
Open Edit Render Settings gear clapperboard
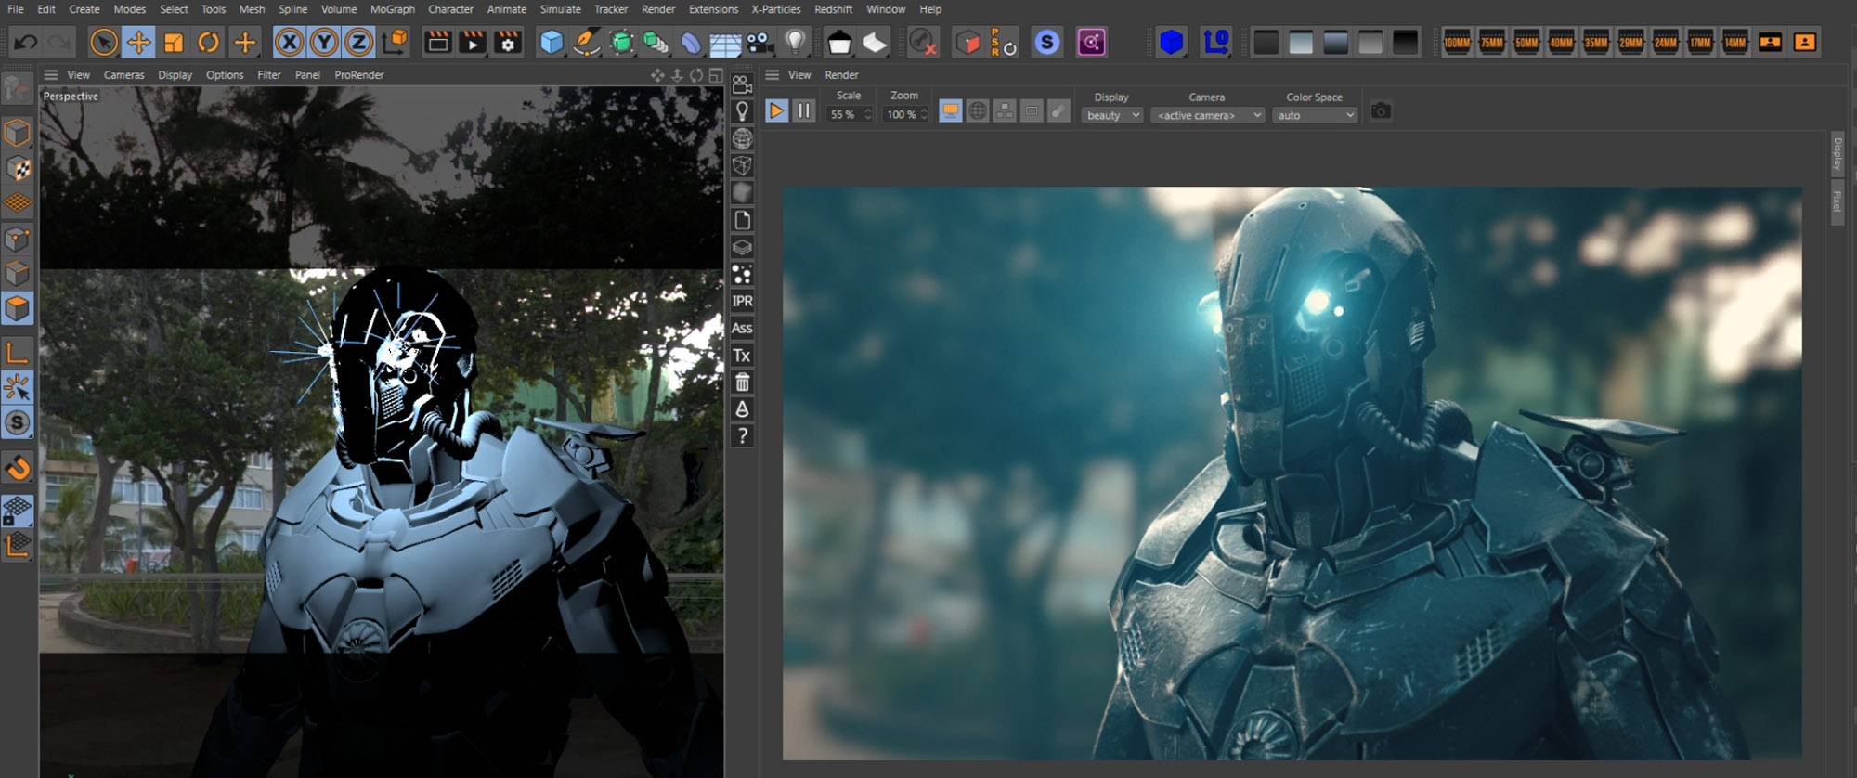click(x=508, y=42)
